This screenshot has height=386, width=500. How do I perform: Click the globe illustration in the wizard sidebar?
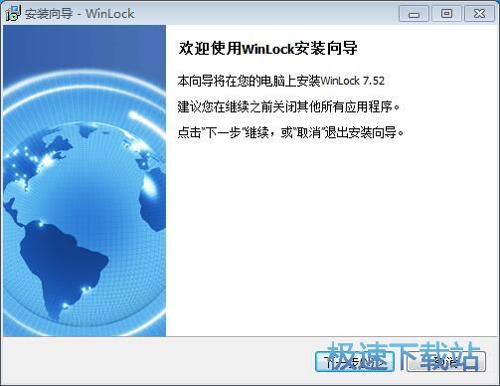[84, 181]
